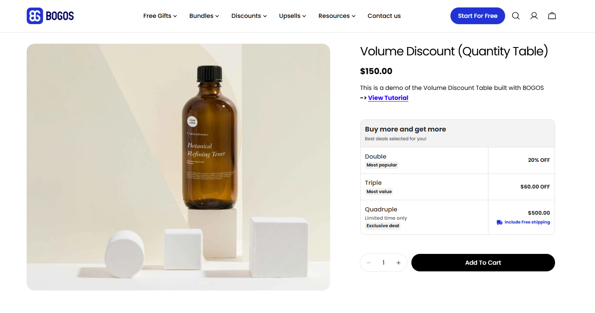595x313 pixels.
Task: Click the BOGOS logo
Action: click(50, 15)
